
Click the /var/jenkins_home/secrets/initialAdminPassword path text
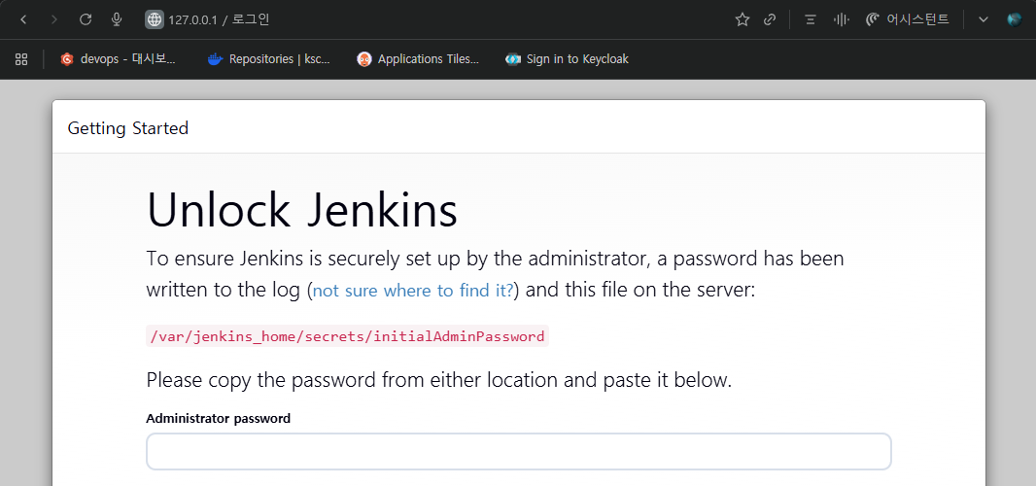coord(348,336)
